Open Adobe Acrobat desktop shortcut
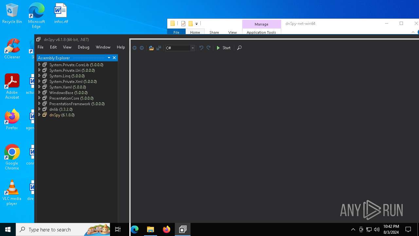 [12, 87]
